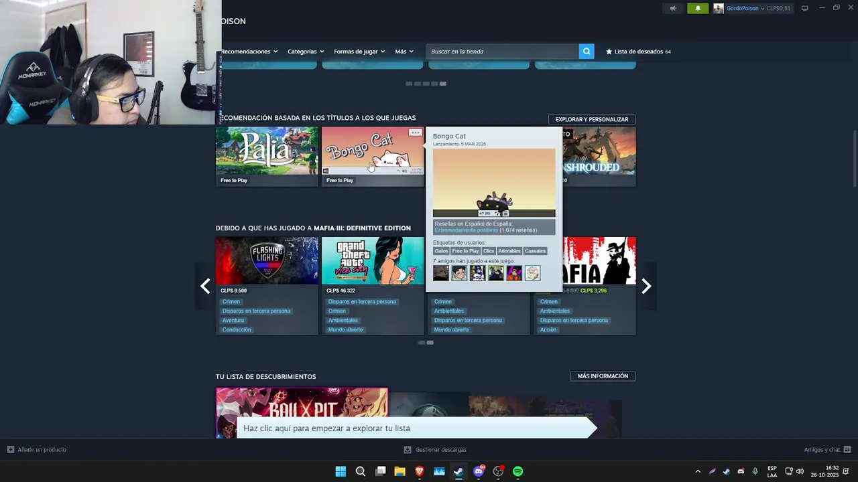Viewport: 858px width, 482px height.
Task: Click Añadir un producto
Action: point(37,450)
